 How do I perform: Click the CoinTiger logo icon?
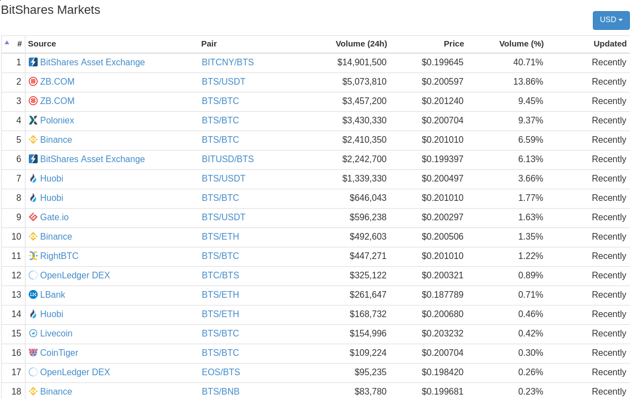point(33,353)
